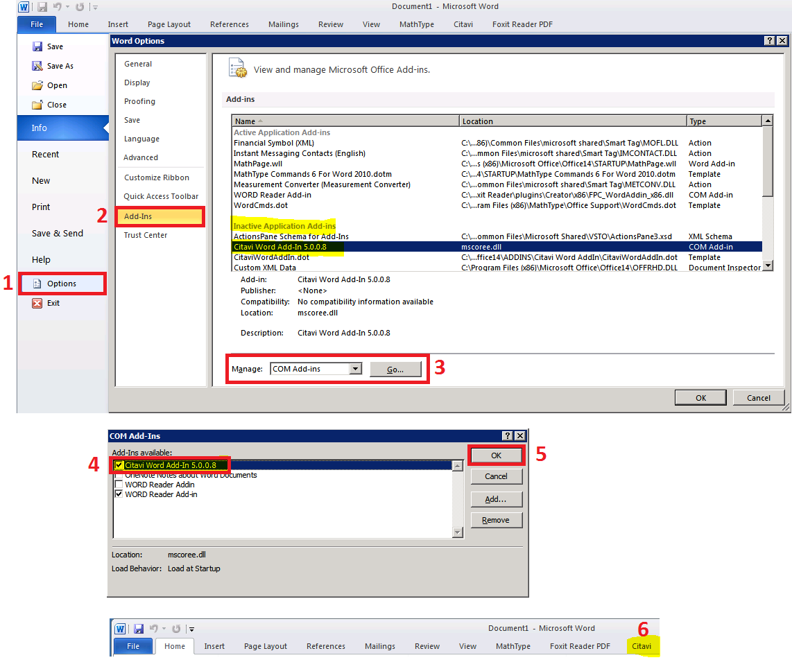Click the Open folder icon

37,85
